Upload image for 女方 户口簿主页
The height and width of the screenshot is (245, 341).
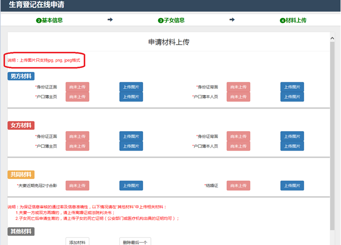[x=131, y=146]
